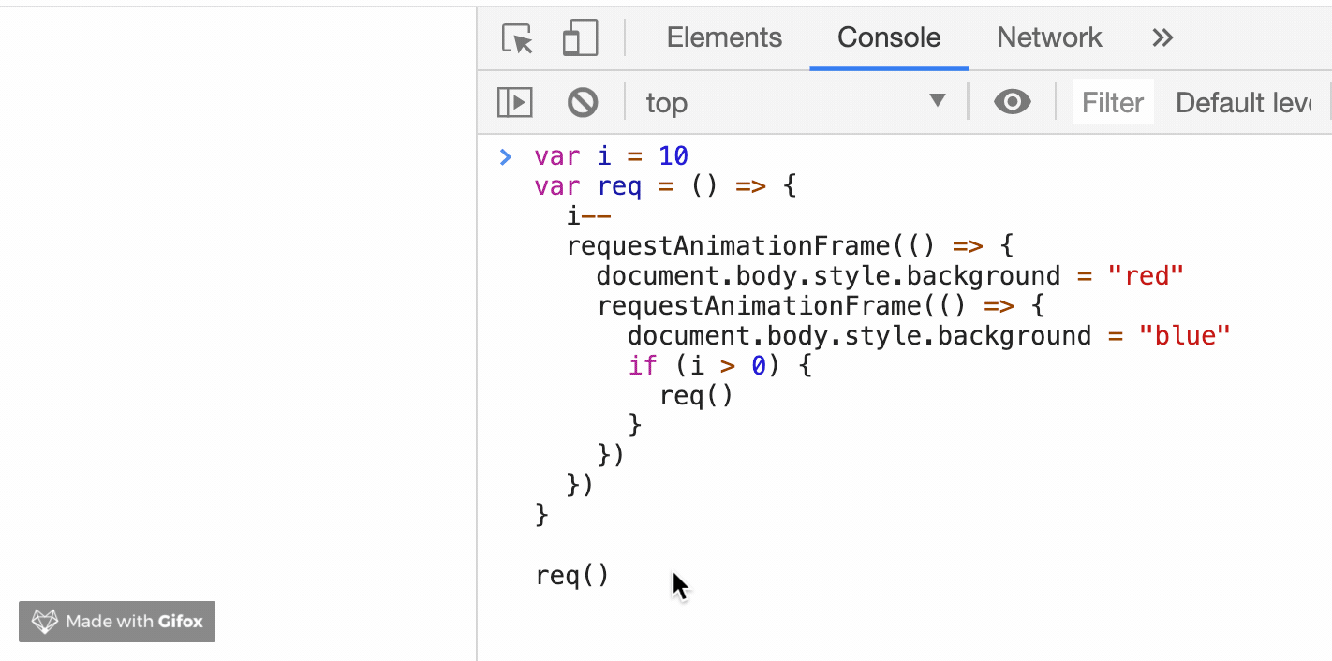Click the eye icon for live expression

1012,102
